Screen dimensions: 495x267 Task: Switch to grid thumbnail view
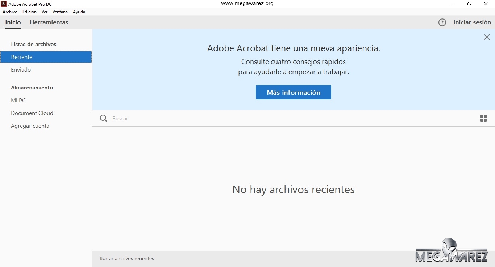[483, 118]
